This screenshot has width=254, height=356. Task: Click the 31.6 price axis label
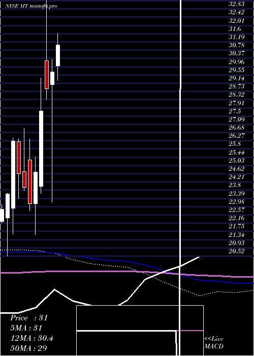[235, 29]
